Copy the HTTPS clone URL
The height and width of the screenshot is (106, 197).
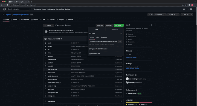(120, 41)
